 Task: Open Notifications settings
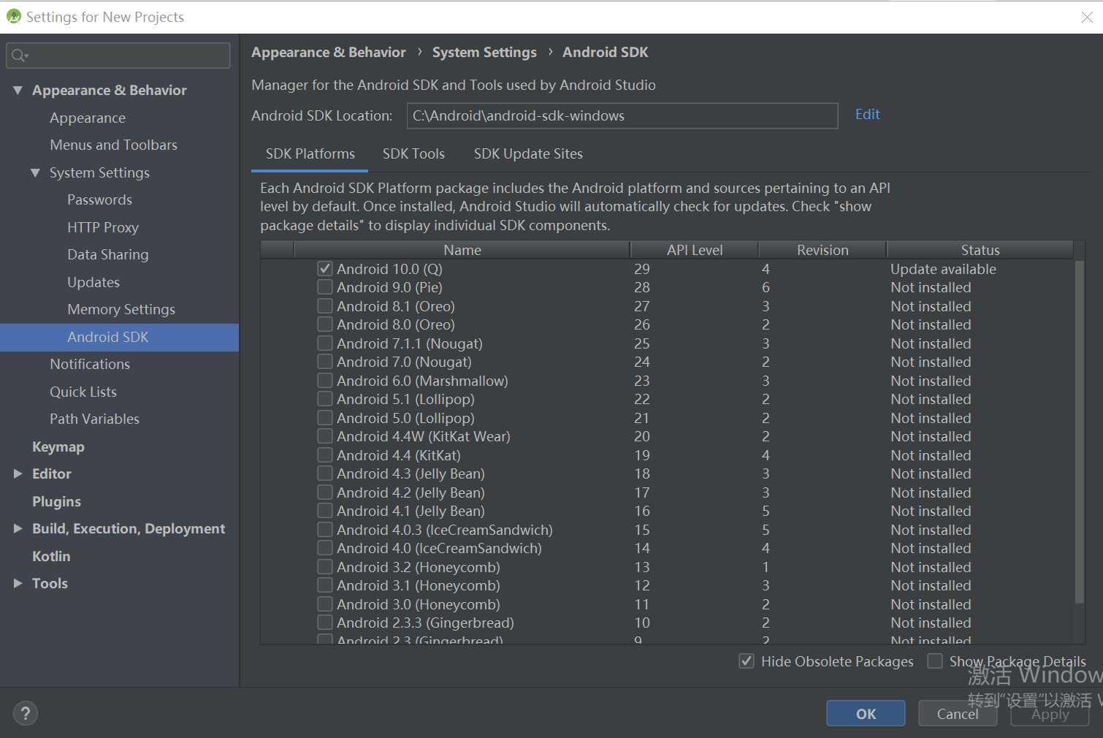(90, 364)
